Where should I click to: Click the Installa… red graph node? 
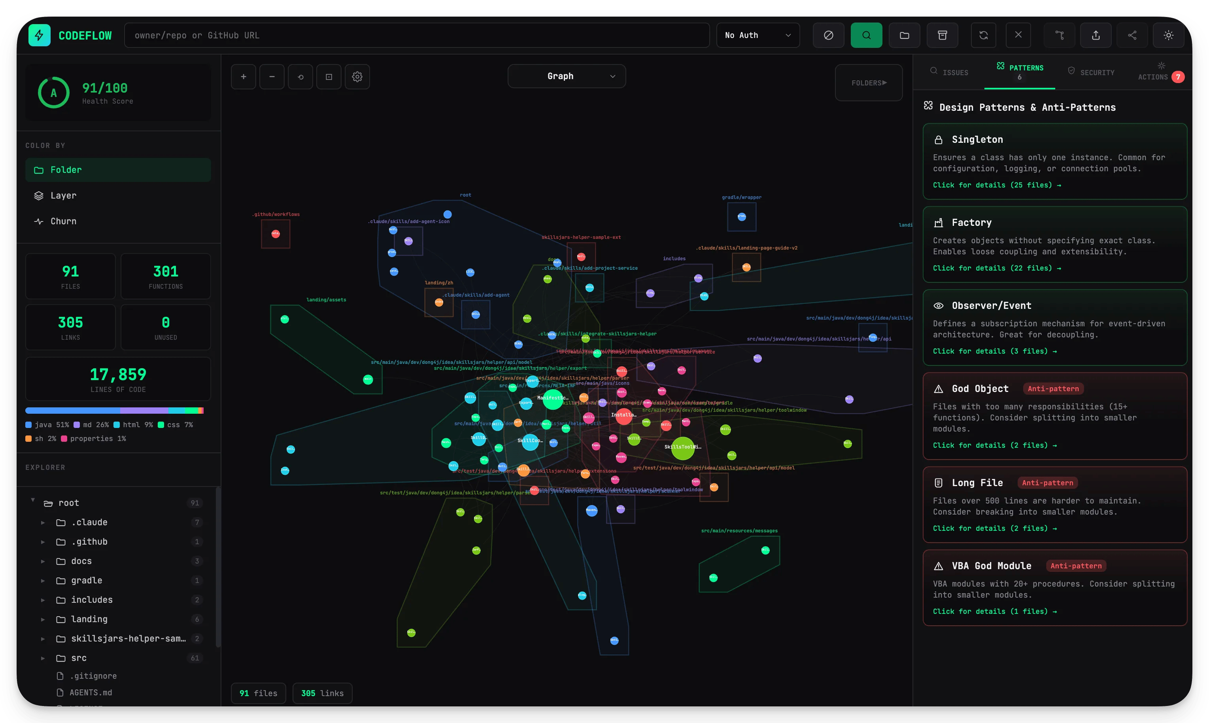coord(623,416)
